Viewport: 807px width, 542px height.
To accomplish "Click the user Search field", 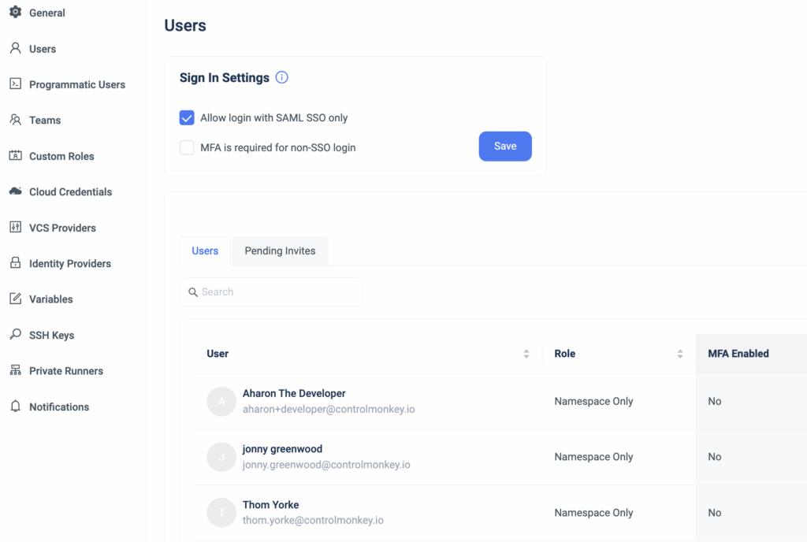I will tap(271, 292).
